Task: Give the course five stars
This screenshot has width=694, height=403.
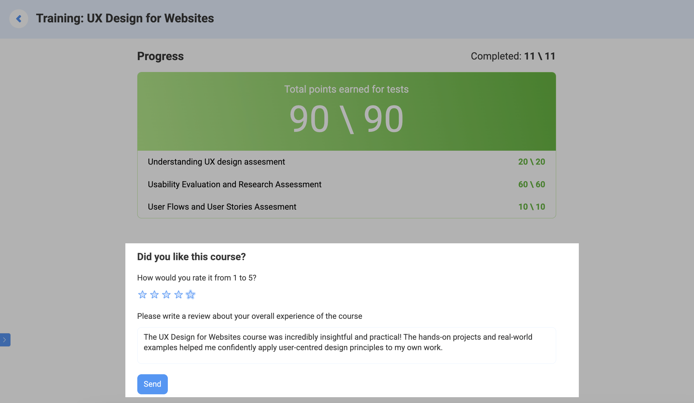Action: (x=191, y=295)
